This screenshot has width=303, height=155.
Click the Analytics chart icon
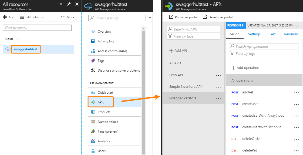pos(93,141)
